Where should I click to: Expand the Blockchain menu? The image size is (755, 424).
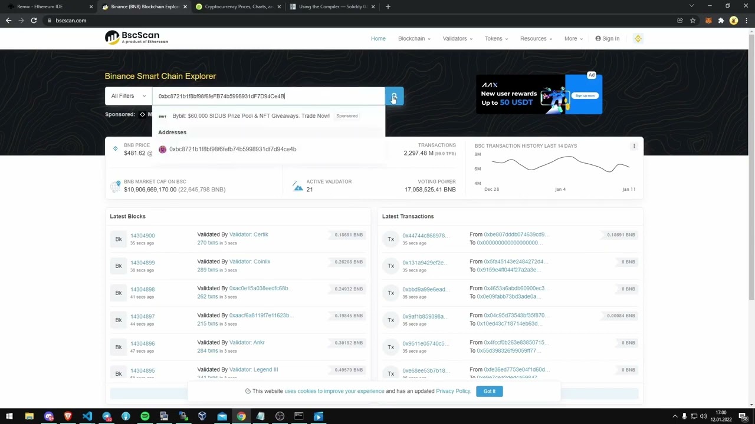(x=414, y=39)
